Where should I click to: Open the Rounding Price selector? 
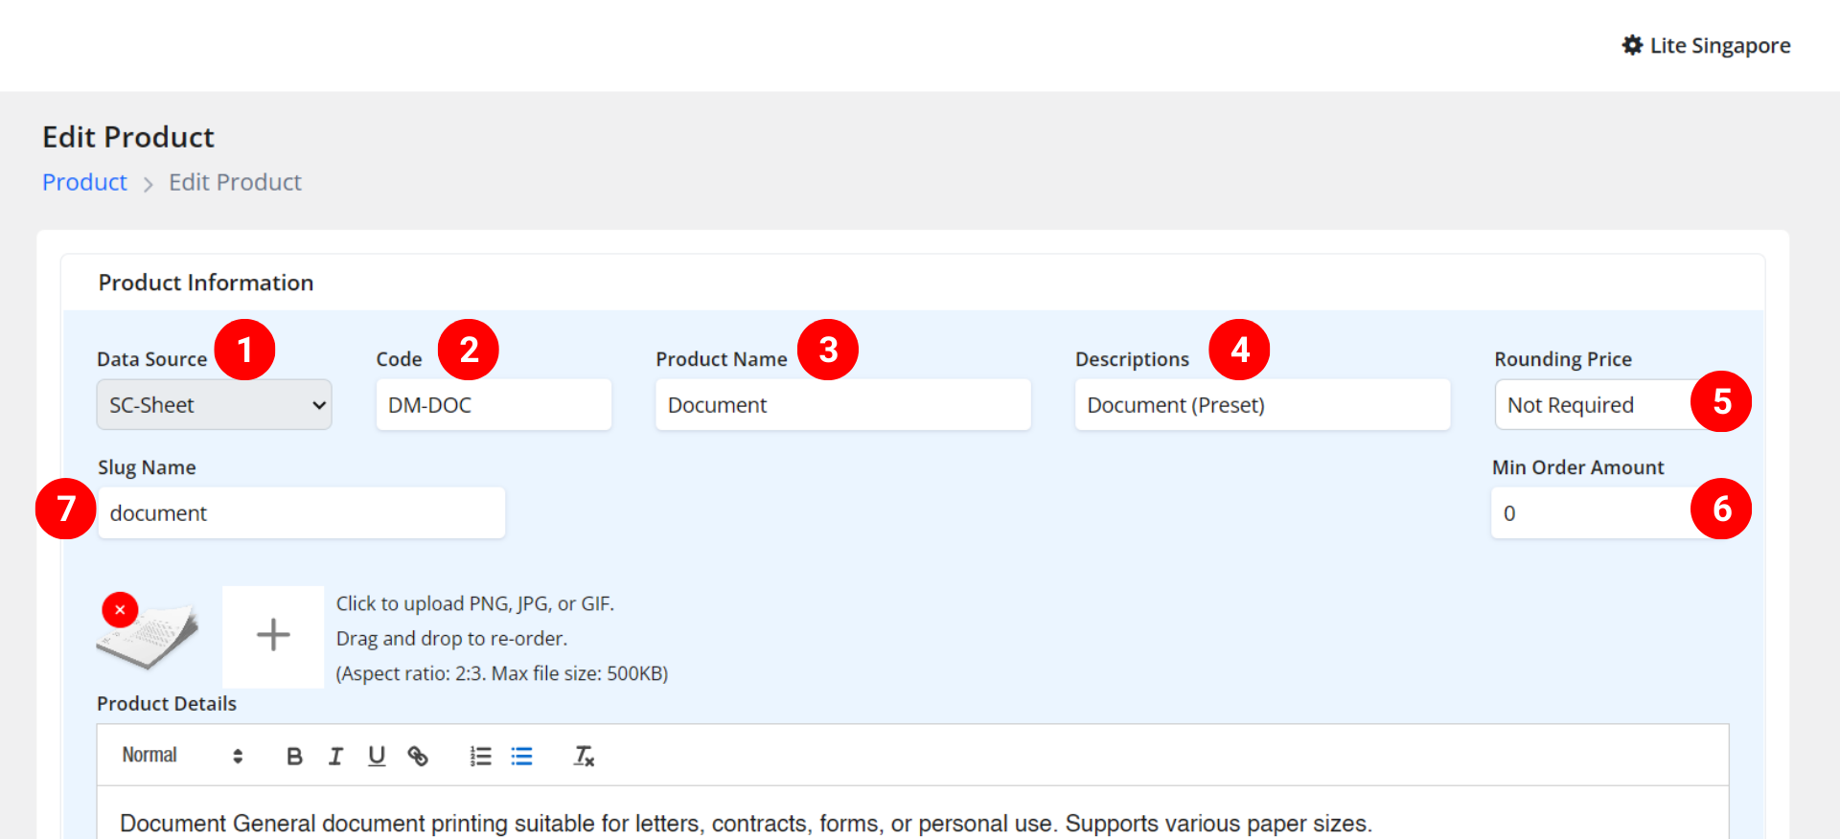pyautogui.click(x=1591, y=405)
